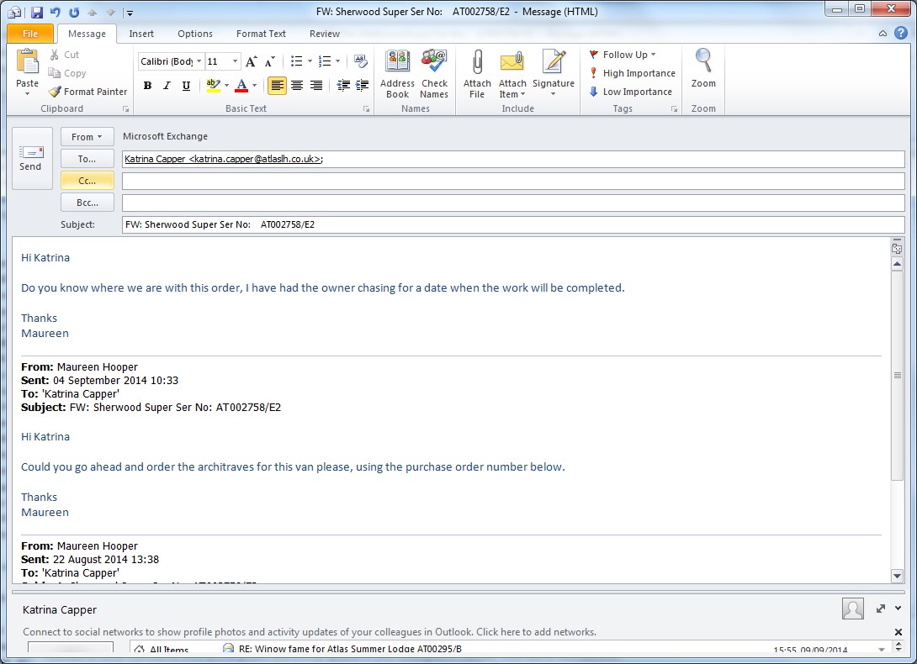Mark message as High Importance
Viewport: 917px width, 664px height.
[x=632, y=73]
